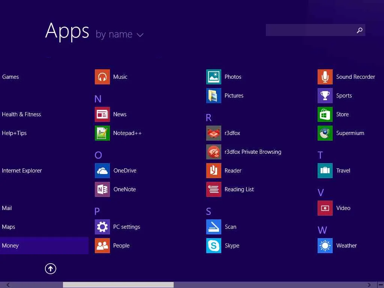The height and width of the screenshot is (288, 384).
Task: Click the 'Apps' heading text
Action: point(67,31)
